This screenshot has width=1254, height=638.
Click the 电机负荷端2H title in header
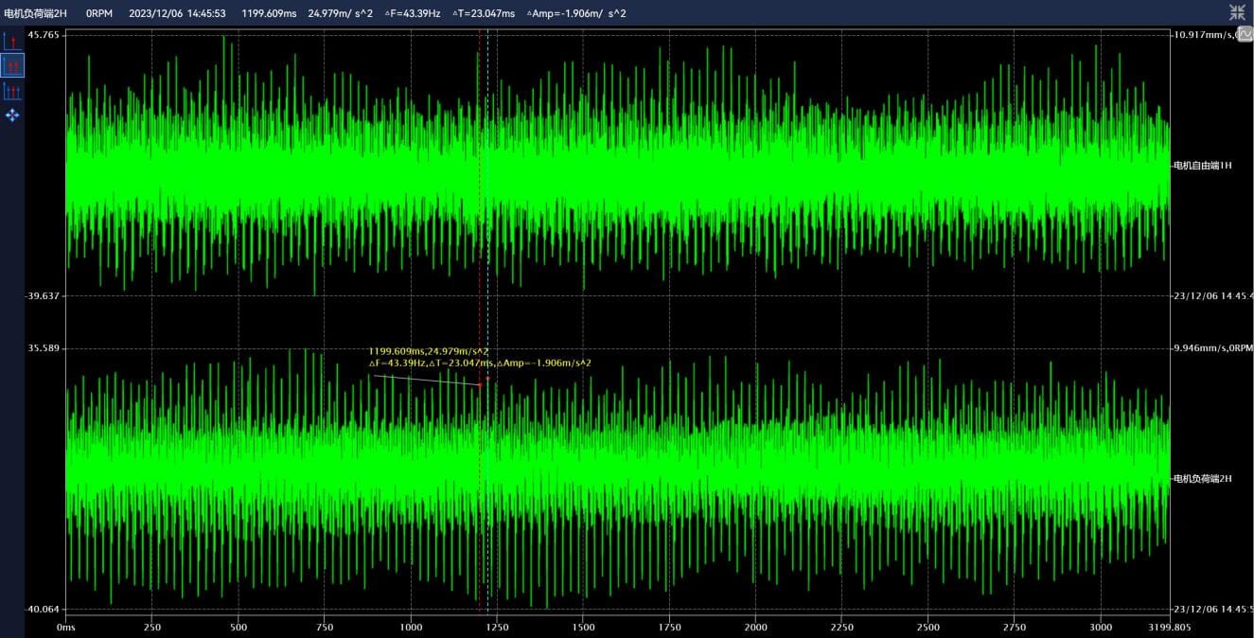click(x=36, y=13)
